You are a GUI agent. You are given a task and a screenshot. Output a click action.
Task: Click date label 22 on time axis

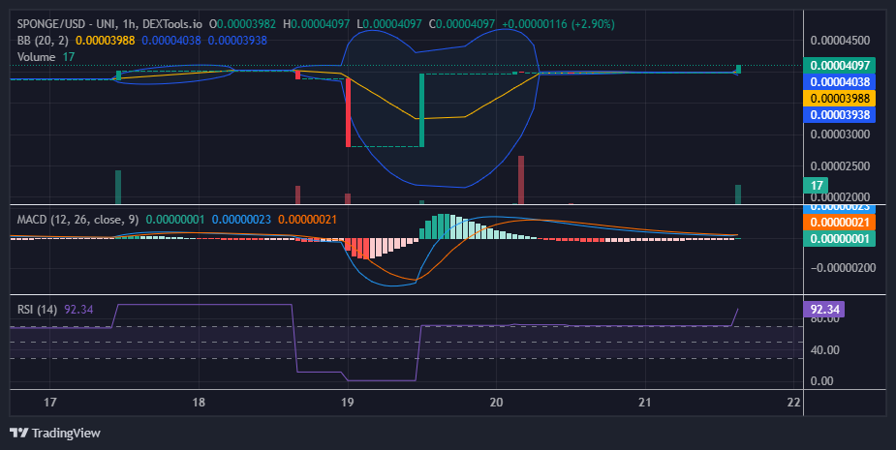point(793,403)
